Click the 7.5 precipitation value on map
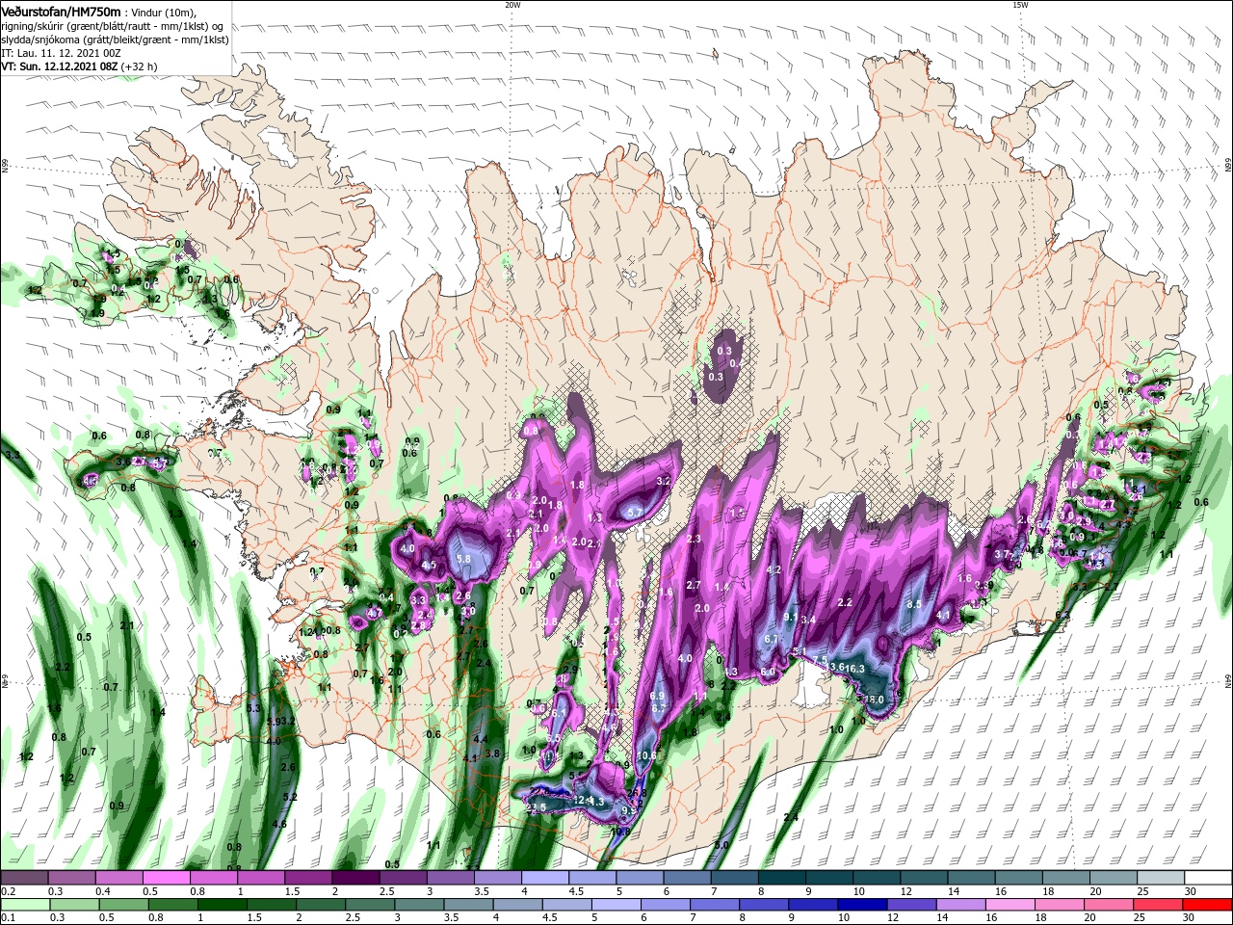Image resolution: width=1233 pixels, height=925 pixels. click(820, 659)
